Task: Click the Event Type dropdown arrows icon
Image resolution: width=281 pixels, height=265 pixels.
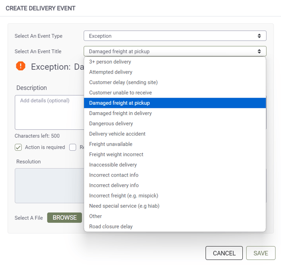Action: tap(259, 36)
